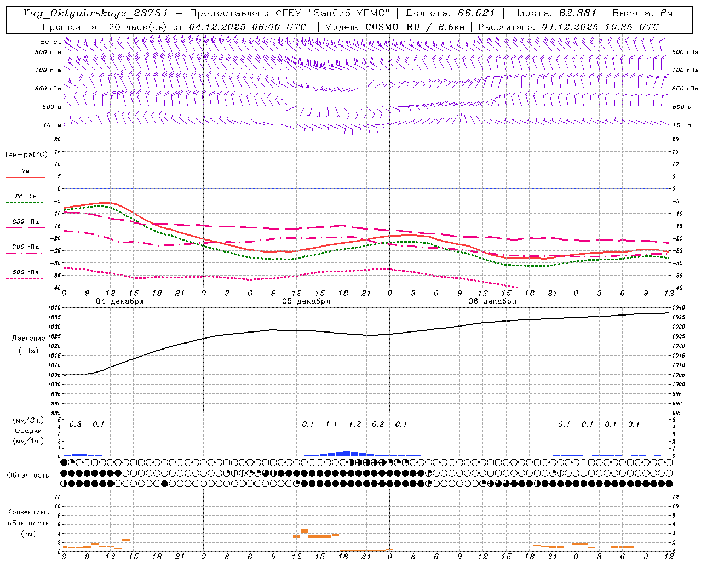Click the Долгота: 66.021 value
The height and width of the screenshot is (561, 701).
pos(450,13)
